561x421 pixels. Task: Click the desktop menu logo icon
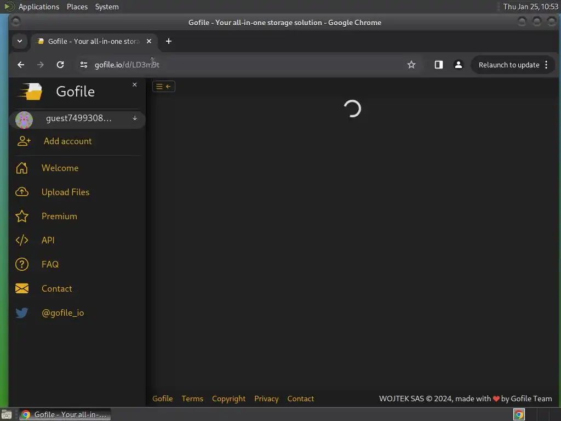coord(9,7)
